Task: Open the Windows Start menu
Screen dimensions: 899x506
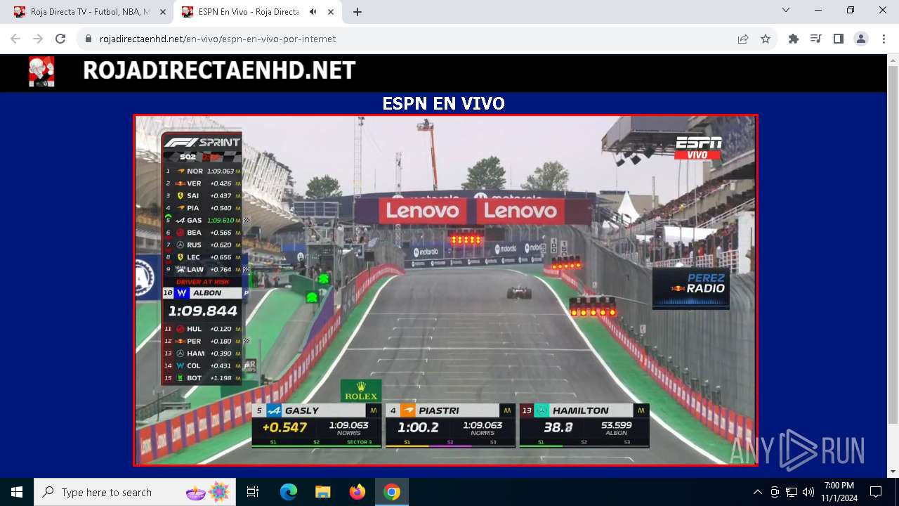Action: click(17, 492)
